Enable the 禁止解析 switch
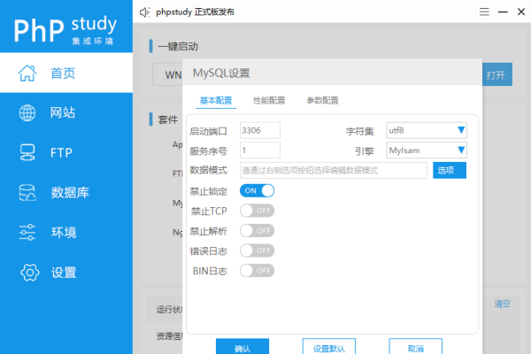The height and width of the screenshot is (354, 531). tap(257, 231)
